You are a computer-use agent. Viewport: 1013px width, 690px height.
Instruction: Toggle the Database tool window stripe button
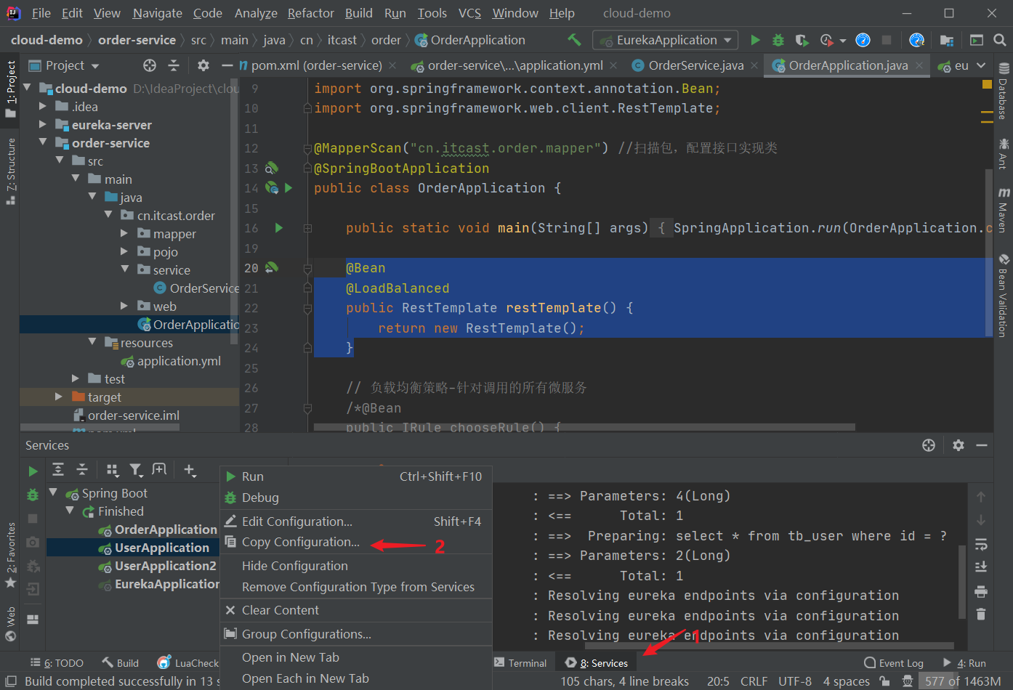pyautogui.click(x=1004, y=92)
